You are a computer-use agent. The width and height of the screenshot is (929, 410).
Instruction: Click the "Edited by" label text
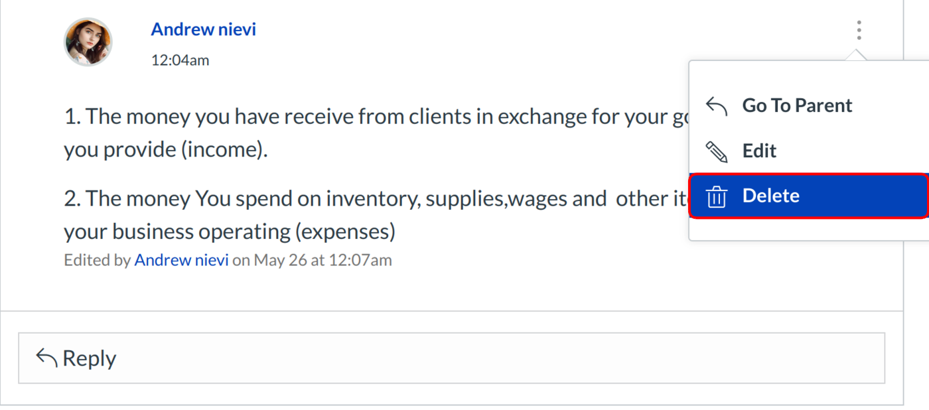[98, 260]
